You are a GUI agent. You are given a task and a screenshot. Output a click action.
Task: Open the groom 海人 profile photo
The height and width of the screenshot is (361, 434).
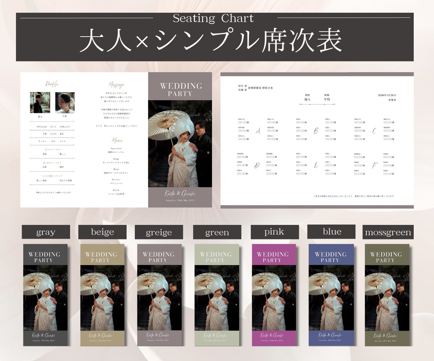pos(40,102)
